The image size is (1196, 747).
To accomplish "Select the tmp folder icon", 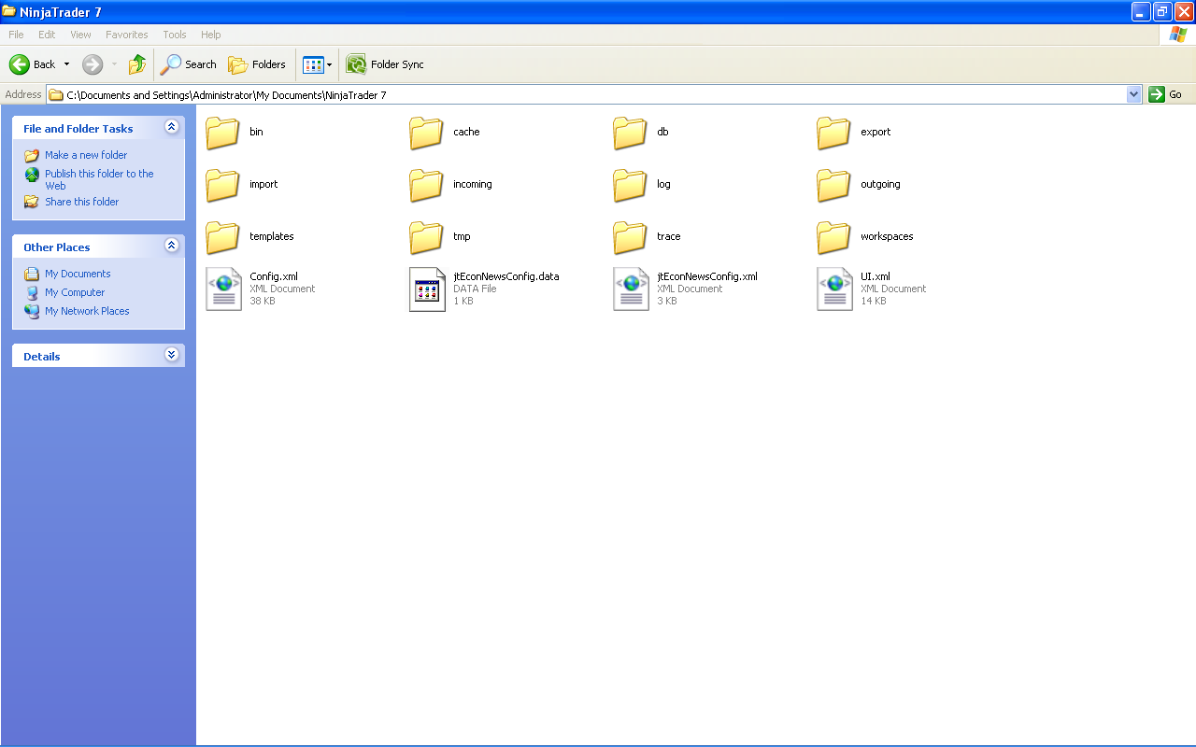I will [x=426, y=237].
